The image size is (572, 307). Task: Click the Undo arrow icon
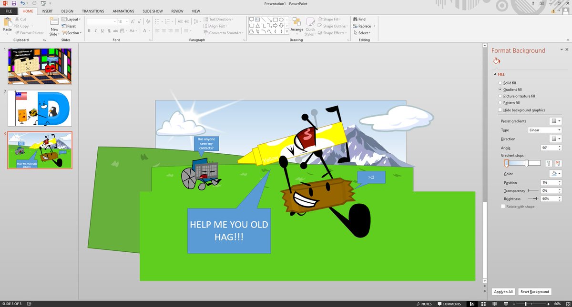tap(23, 3)
